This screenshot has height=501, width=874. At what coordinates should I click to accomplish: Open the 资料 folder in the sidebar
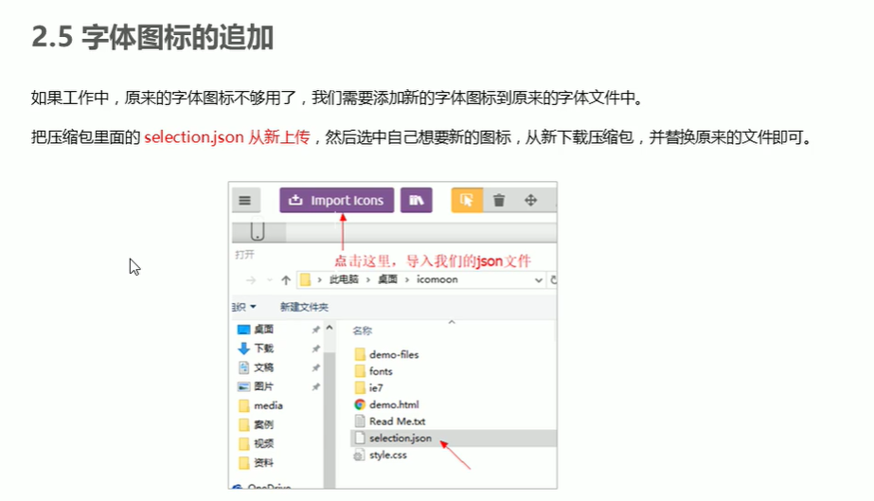click(263, 462)
